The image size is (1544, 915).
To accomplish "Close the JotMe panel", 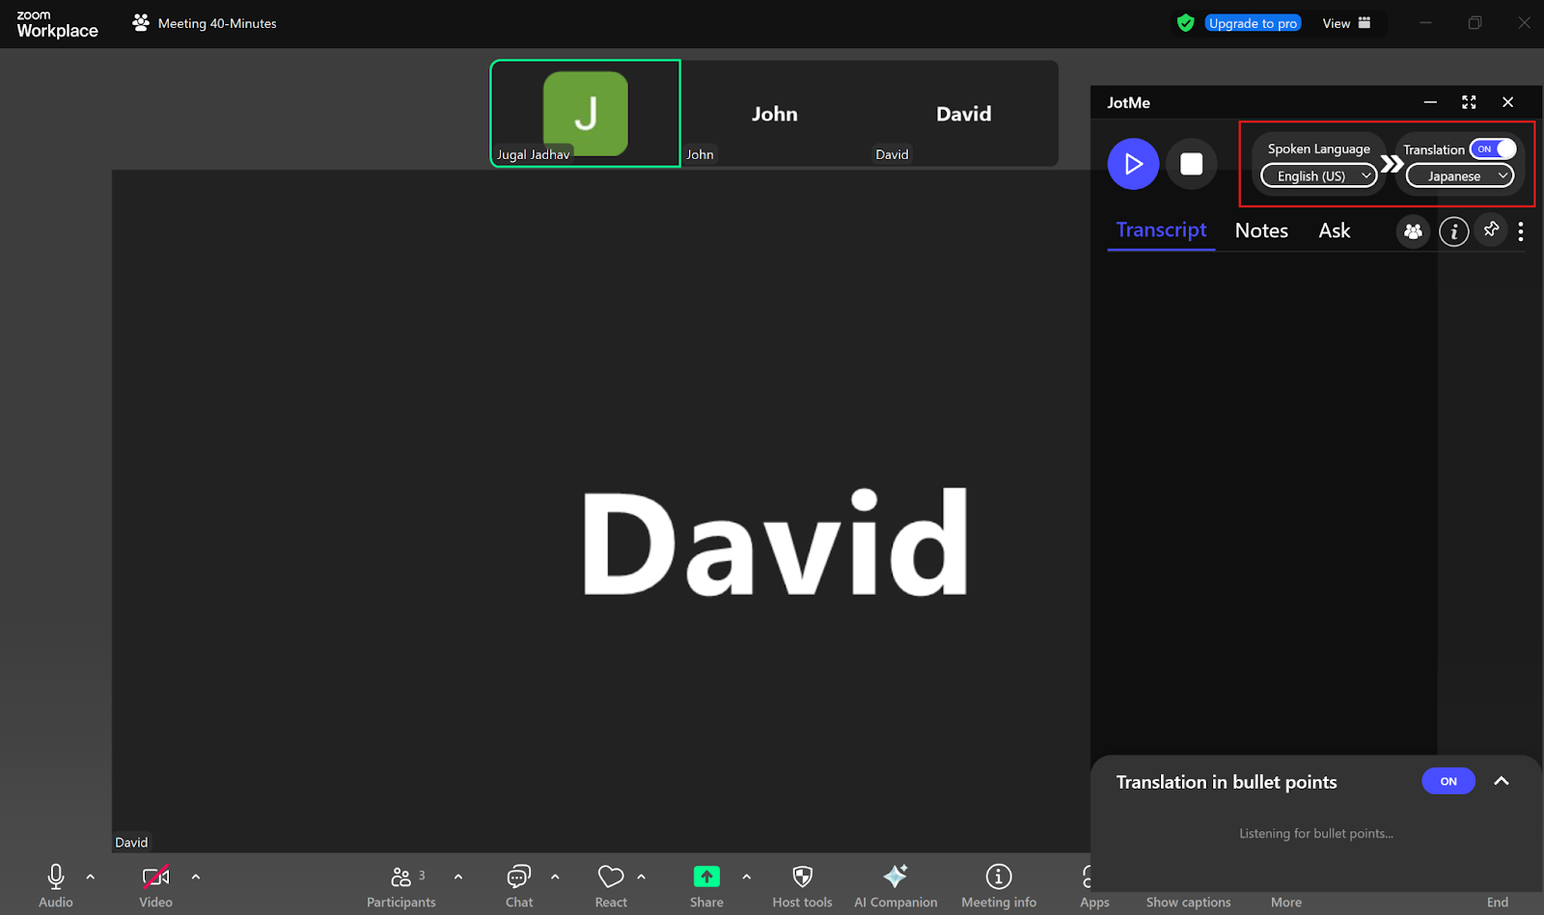I will click(x=1507, y=102).
